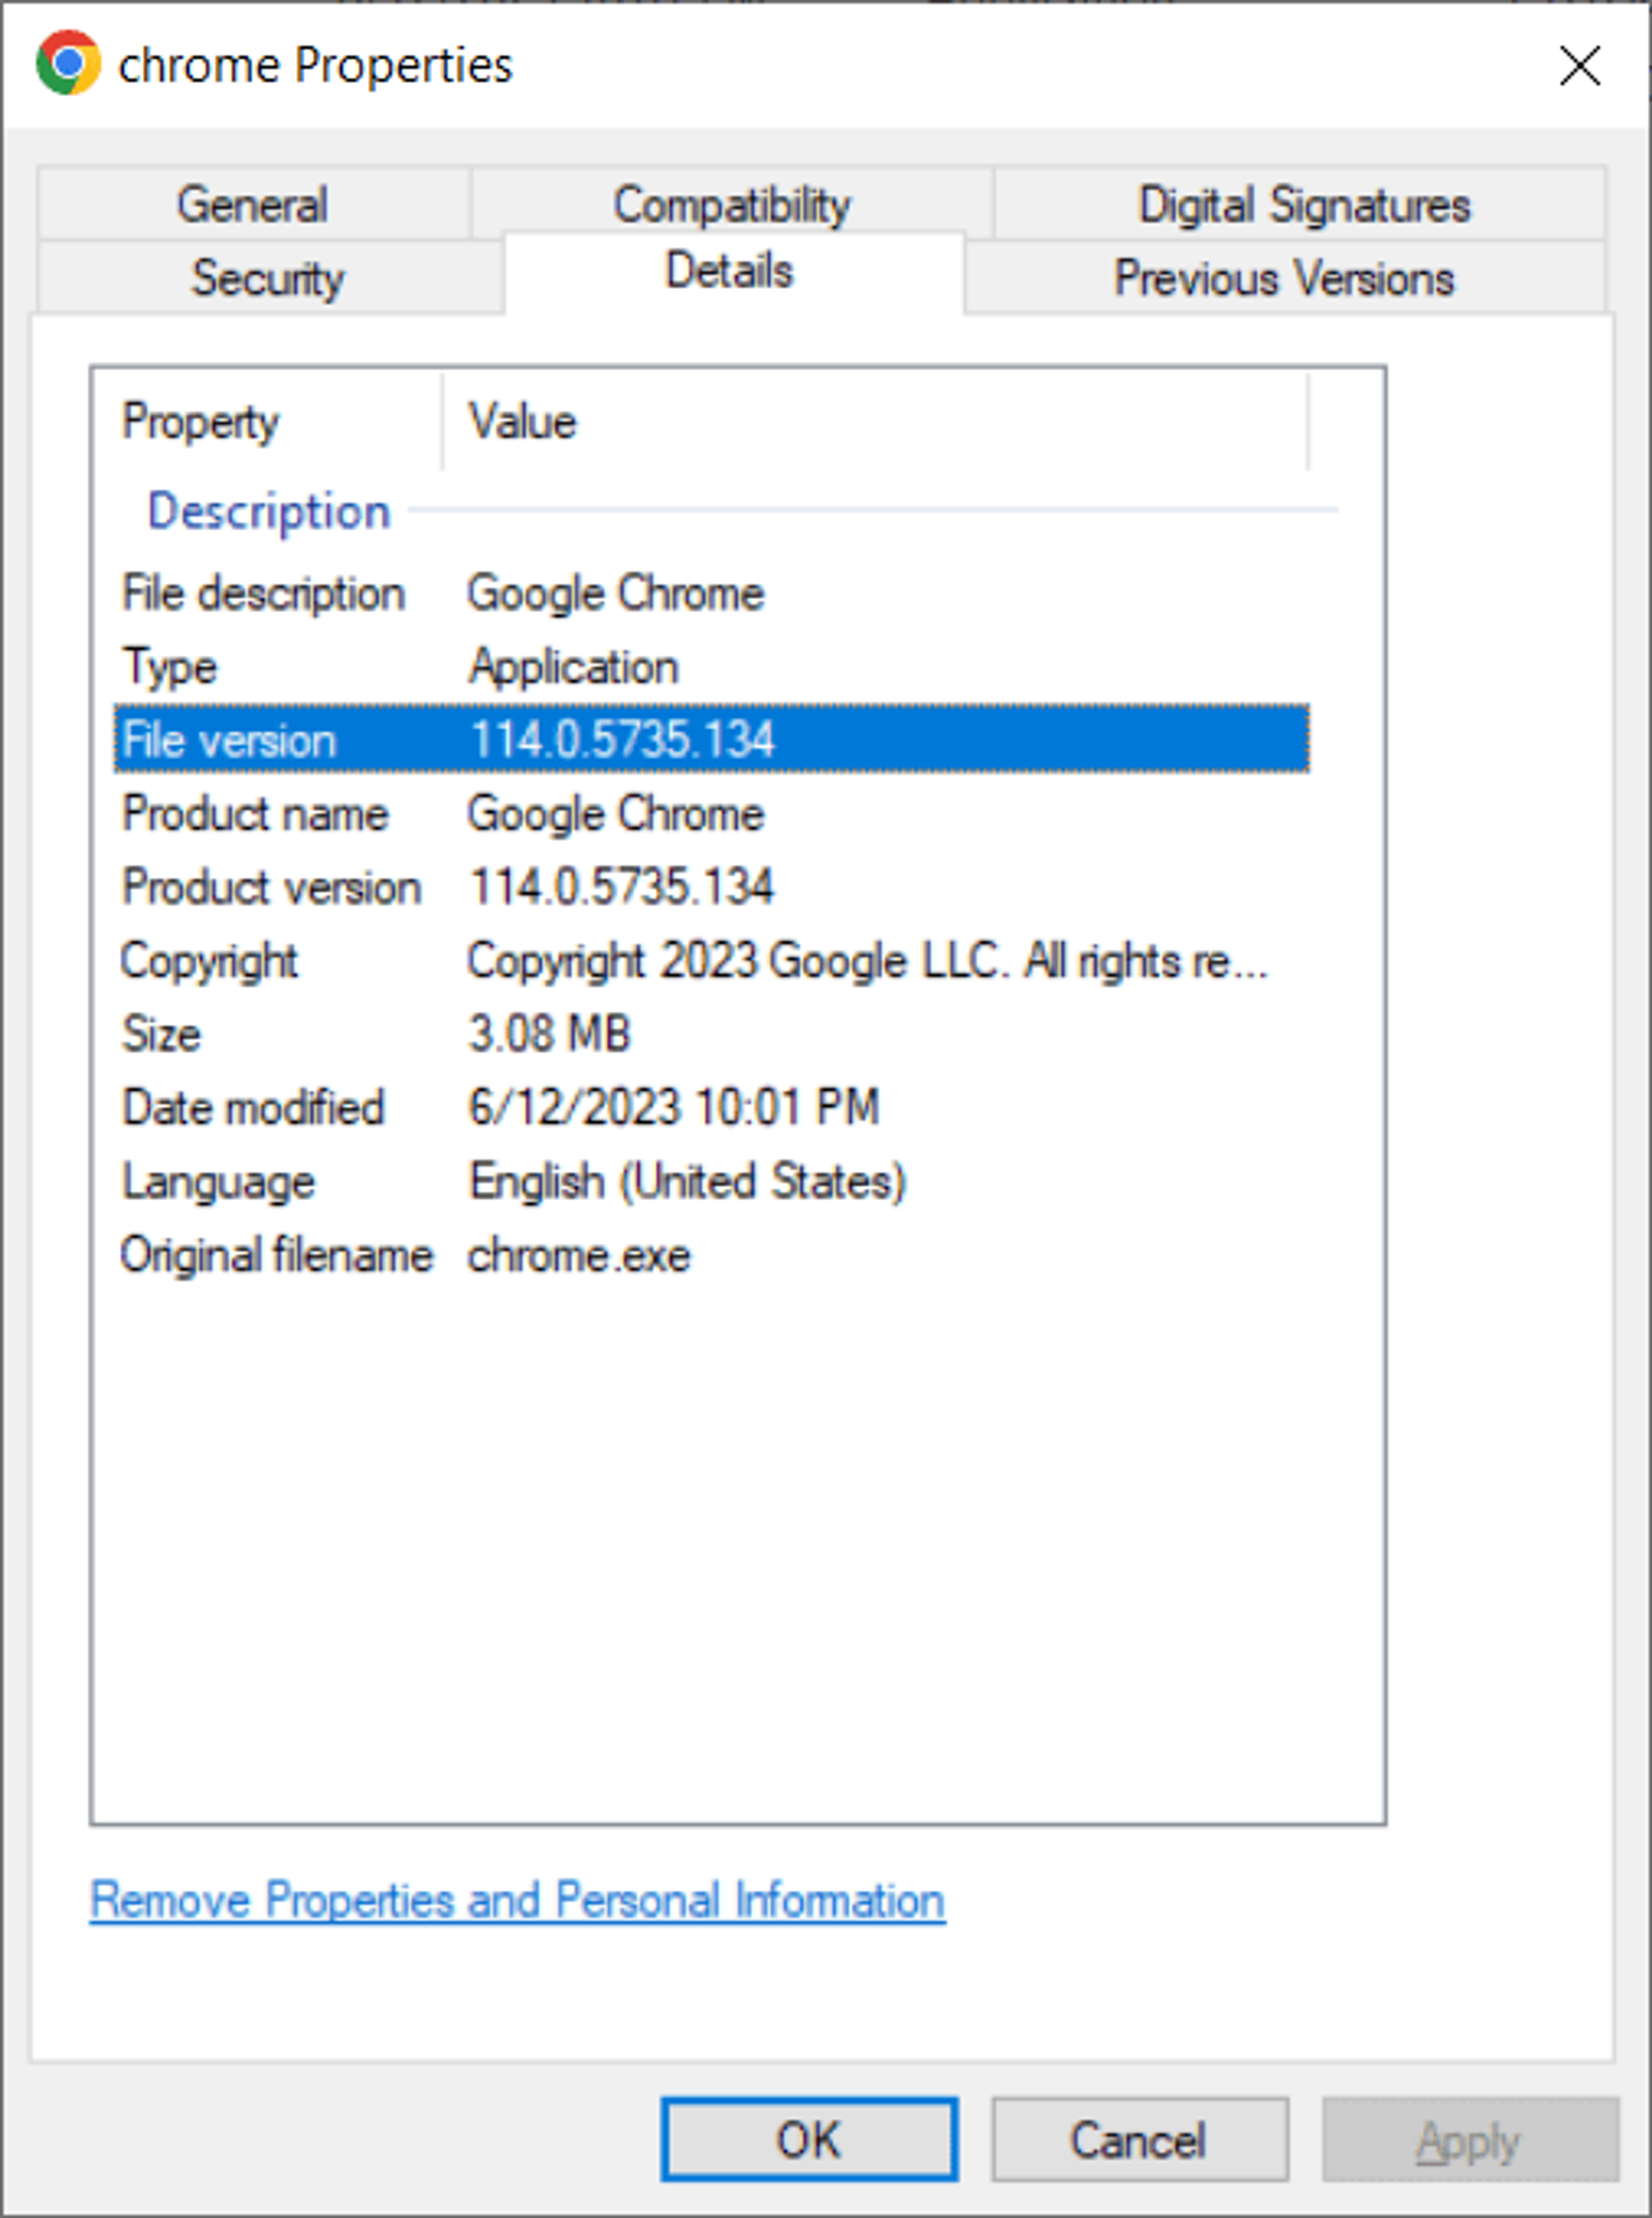Click the 3.08 MB size value

tap(550, 1033)
